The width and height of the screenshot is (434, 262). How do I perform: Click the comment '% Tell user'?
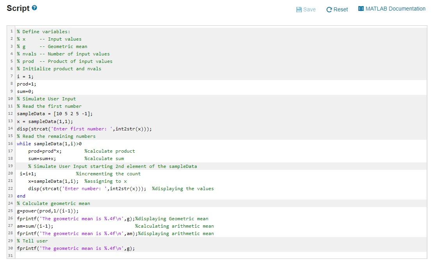pos(32,241)
